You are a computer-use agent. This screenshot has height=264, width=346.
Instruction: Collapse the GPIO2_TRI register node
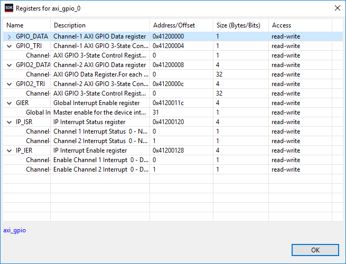pos(10,84)
